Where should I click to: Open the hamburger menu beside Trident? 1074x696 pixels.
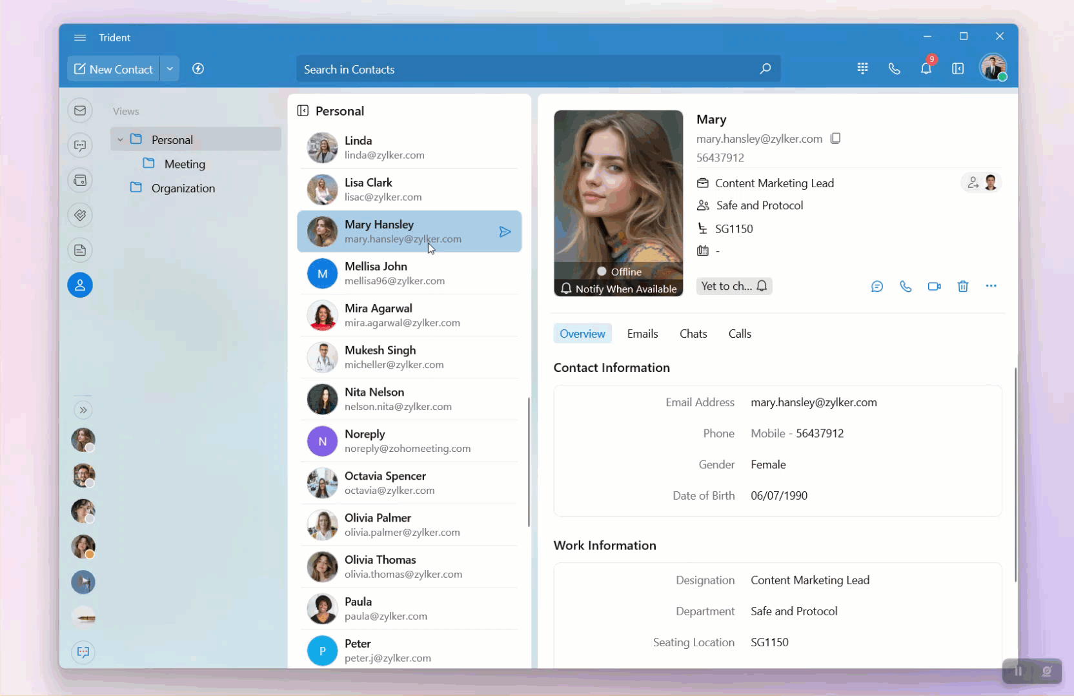tap(80, 37)
